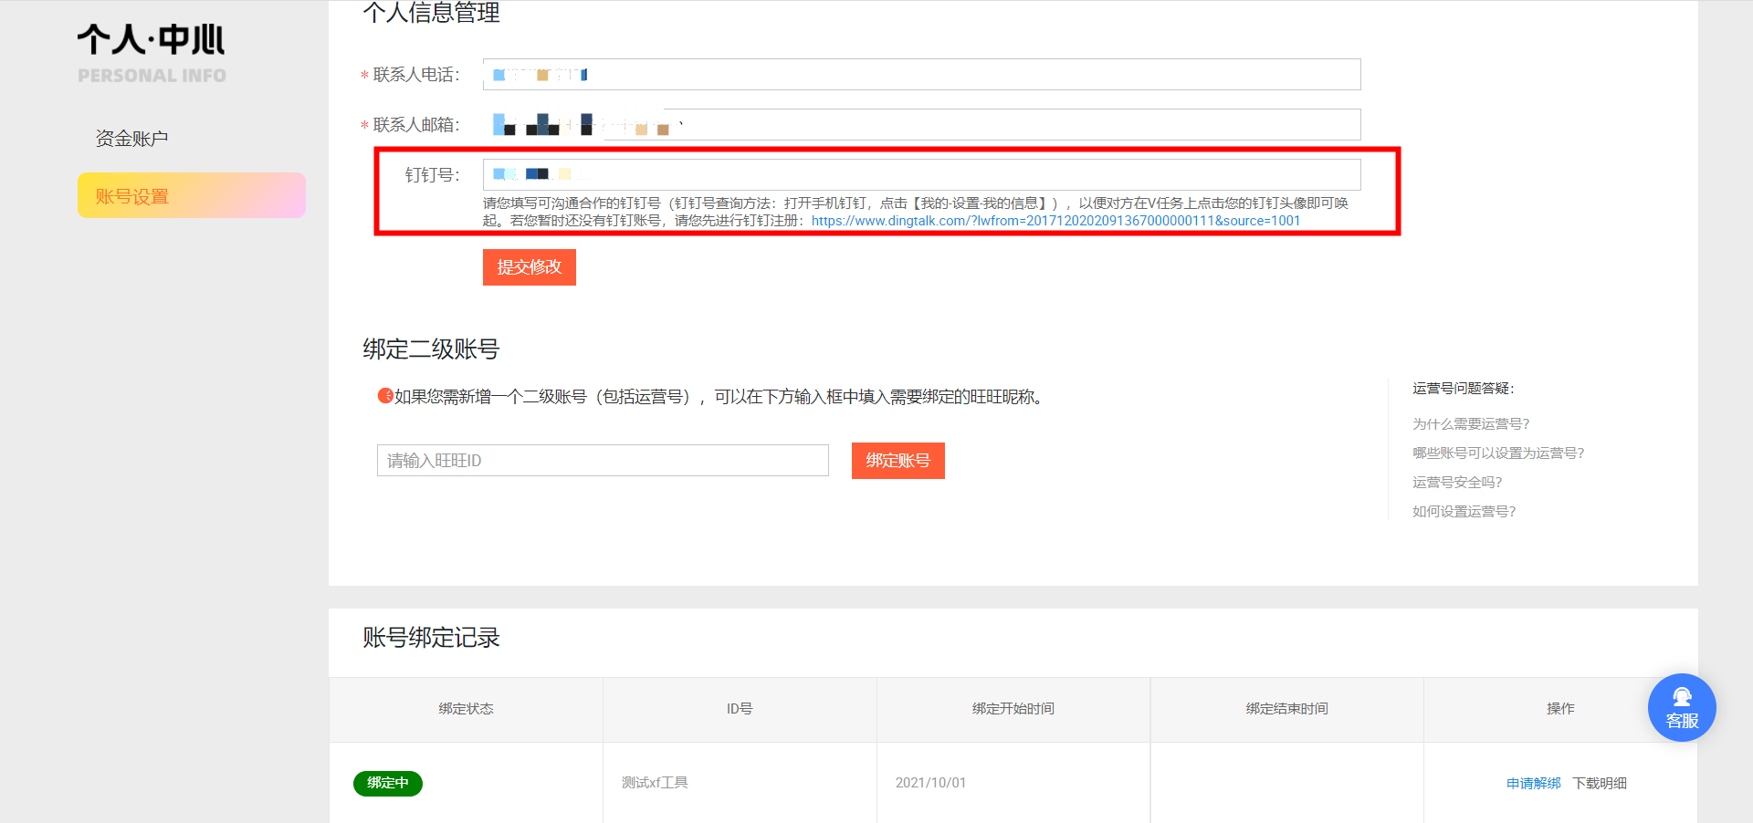Open the 哪些账号可以设置为运营号? link

click(1498, 453)
